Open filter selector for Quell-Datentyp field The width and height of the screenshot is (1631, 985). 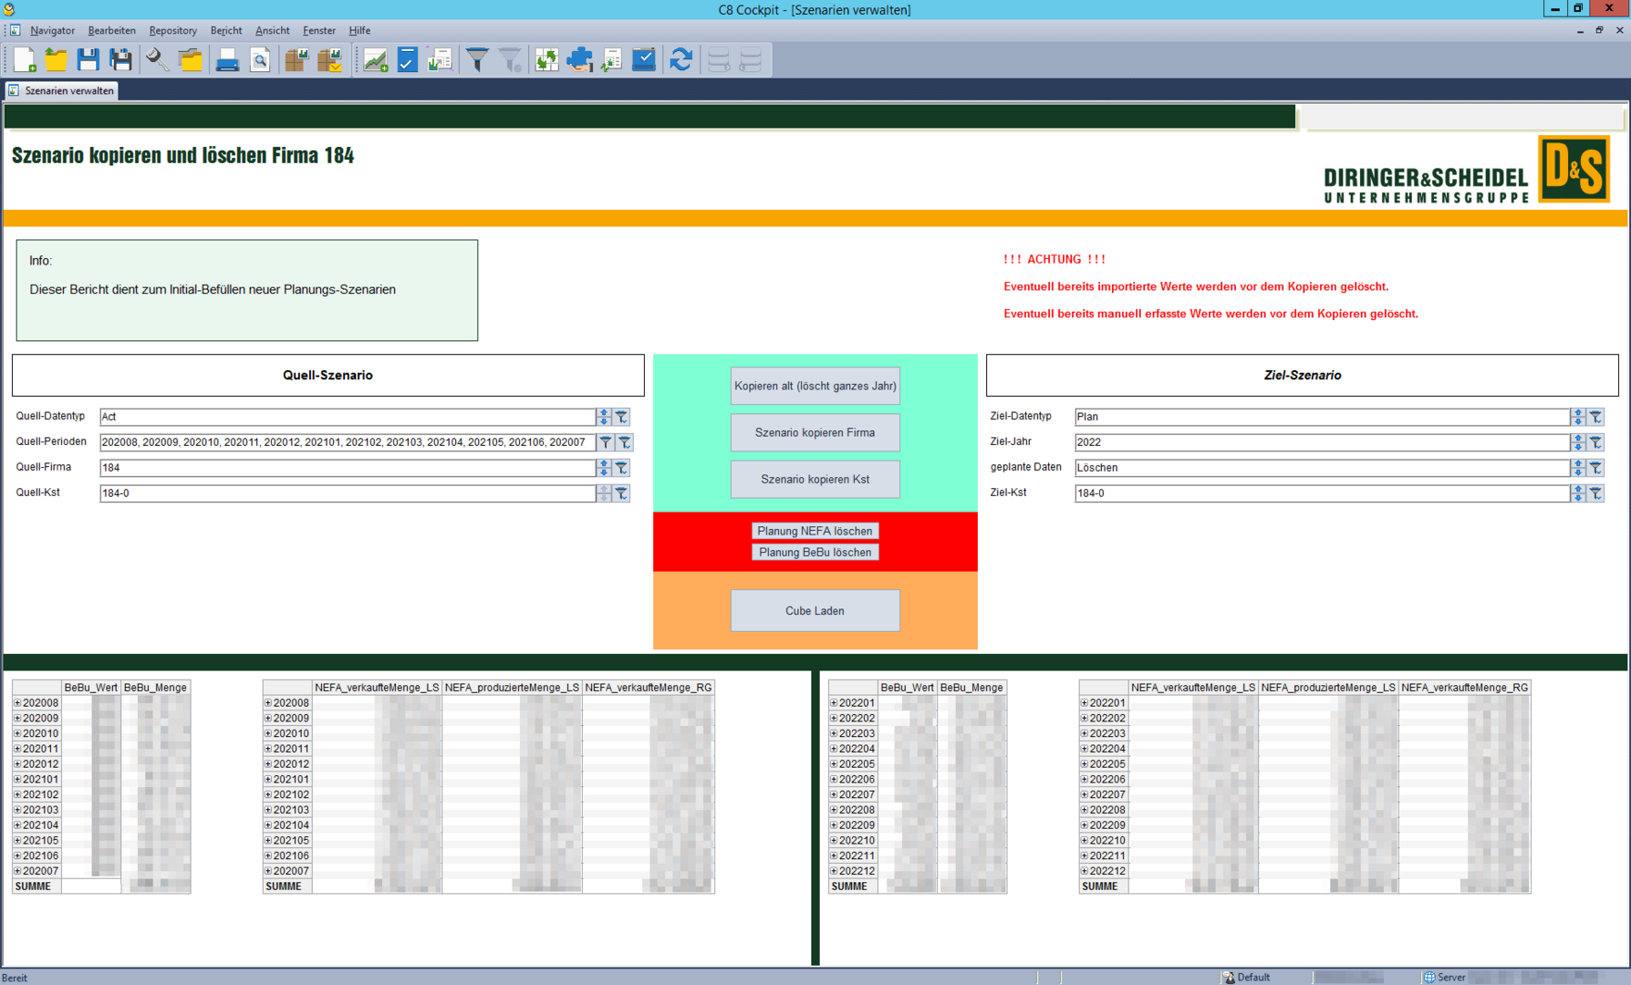tap(622, 417)
